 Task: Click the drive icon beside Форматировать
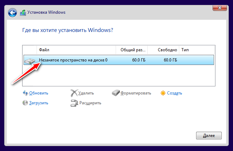(116, 93)
